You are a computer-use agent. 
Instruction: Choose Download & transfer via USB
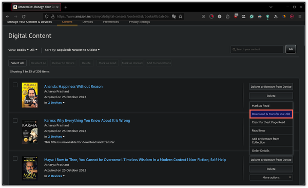click(271, 114)
